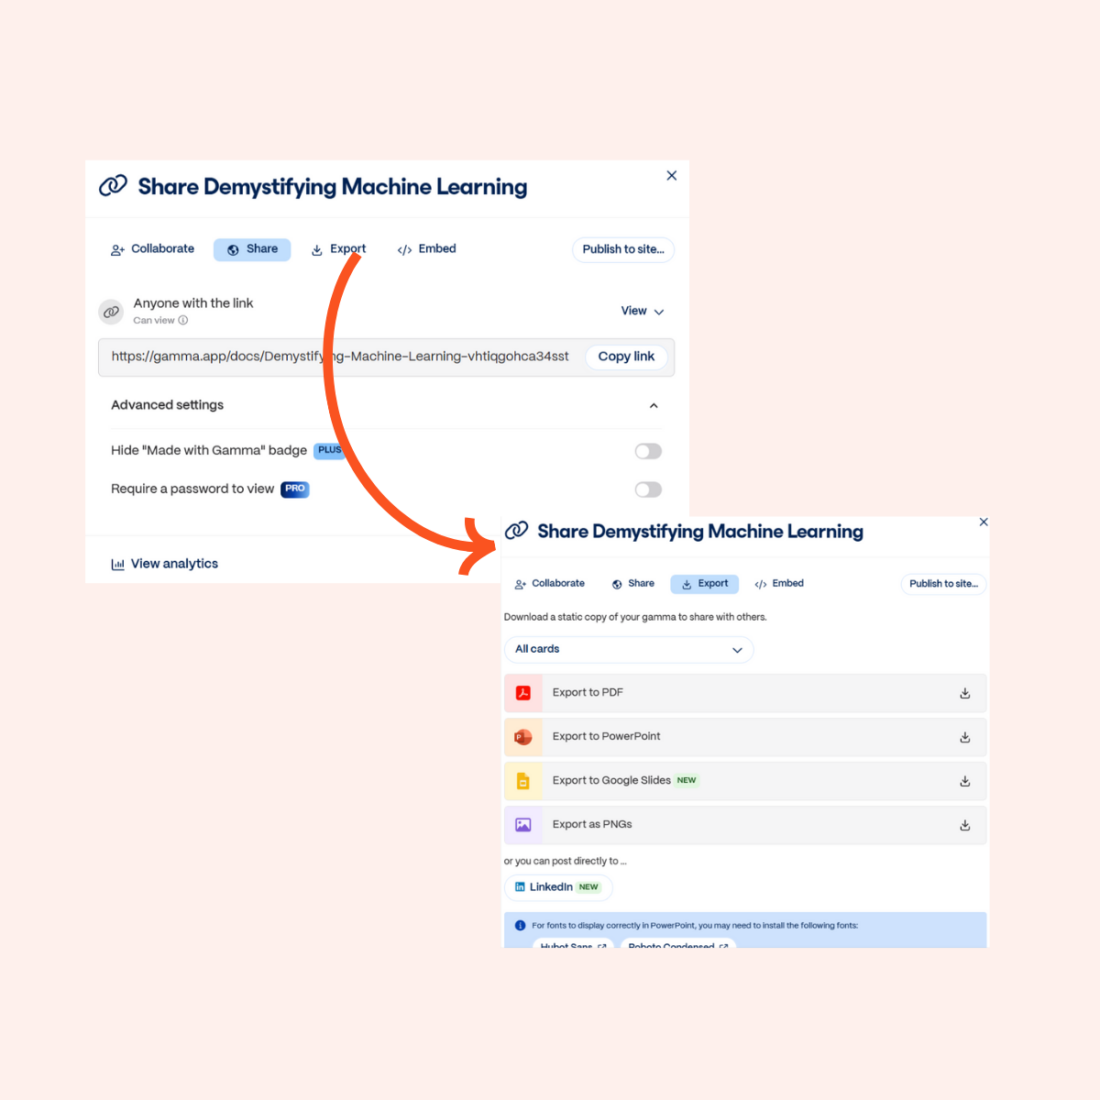This screenshot has height=1100, width=1100.
Task: Click the blue info icon in fonts notice
Action: click(x=520, y=926)
